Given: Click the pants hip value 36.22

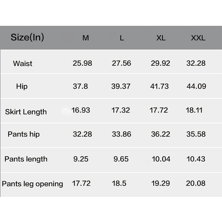Looking at the screenshot, I should 161,134.
